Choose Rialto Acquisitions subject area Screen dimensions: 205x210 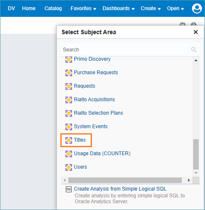click(x=94, y=100)
